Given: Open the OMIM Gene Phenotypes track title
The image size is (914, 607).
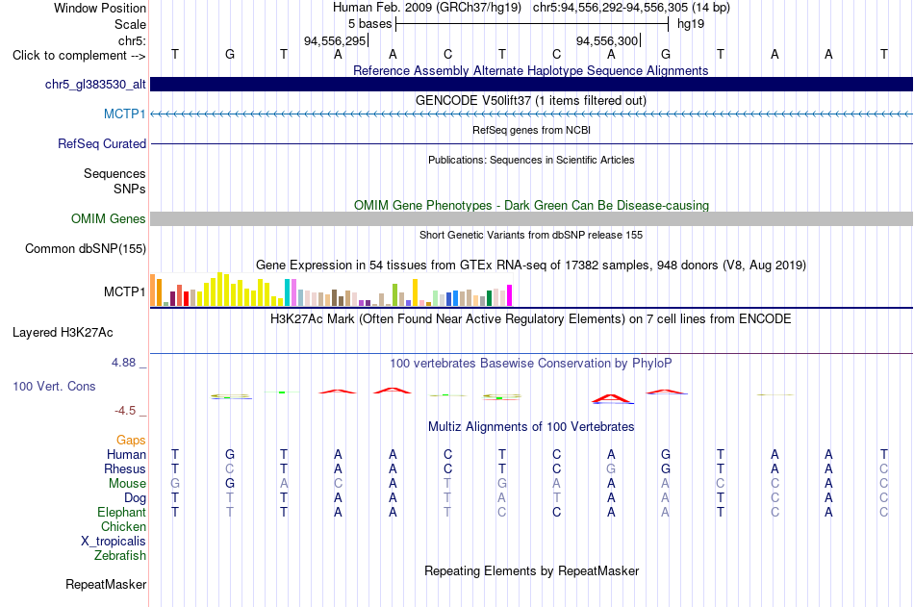Looking at the screenshot, I should click(531, 205).
